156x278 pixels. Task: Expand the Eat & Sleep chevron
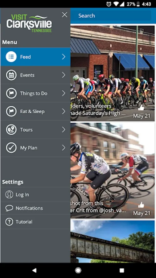coord(64,112)
